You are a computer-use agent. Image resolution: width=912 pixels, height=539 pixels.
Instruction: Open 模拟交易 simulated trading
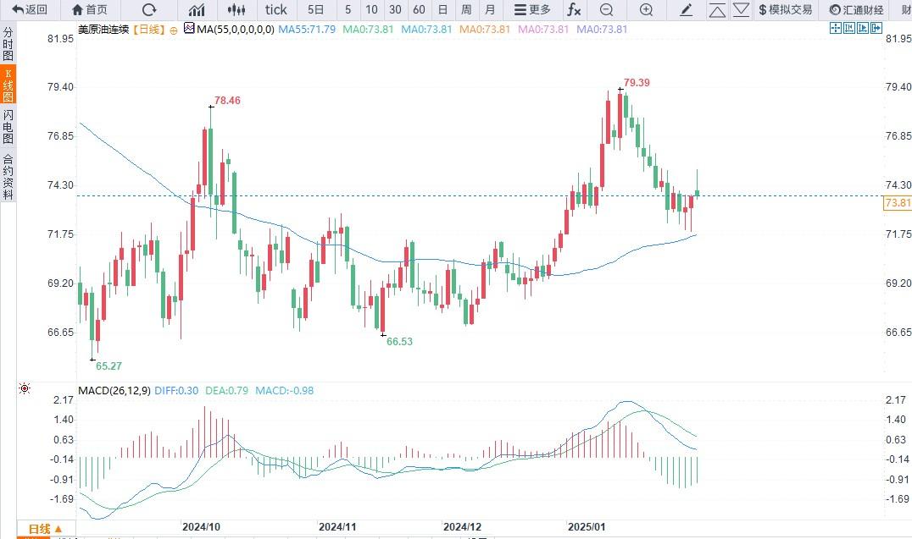click(x=785, y=10)
